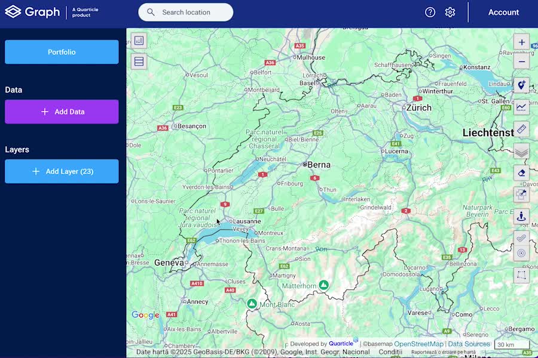Open the Account menu
The height and width of the screenshot is (358, 538).
coord(503,13)
